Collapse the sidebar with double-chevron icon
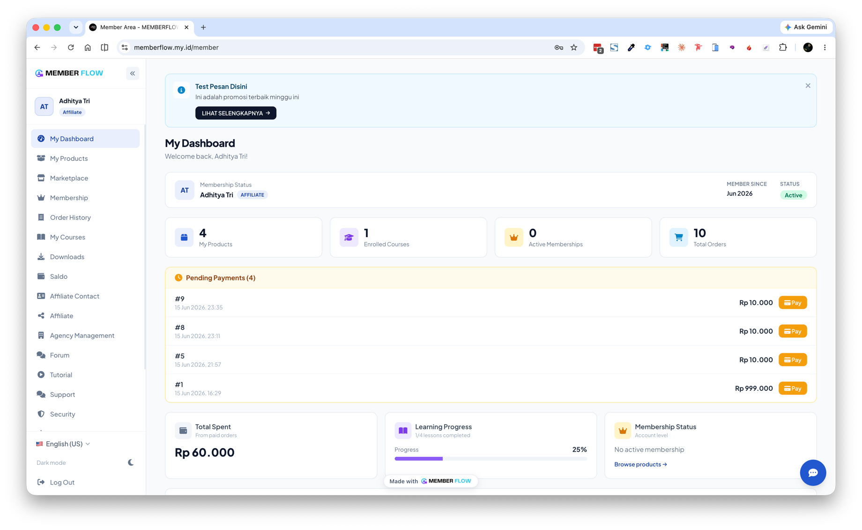Viewport: 862px width, 530px height. pyautogui.click(x=133, y=73)
